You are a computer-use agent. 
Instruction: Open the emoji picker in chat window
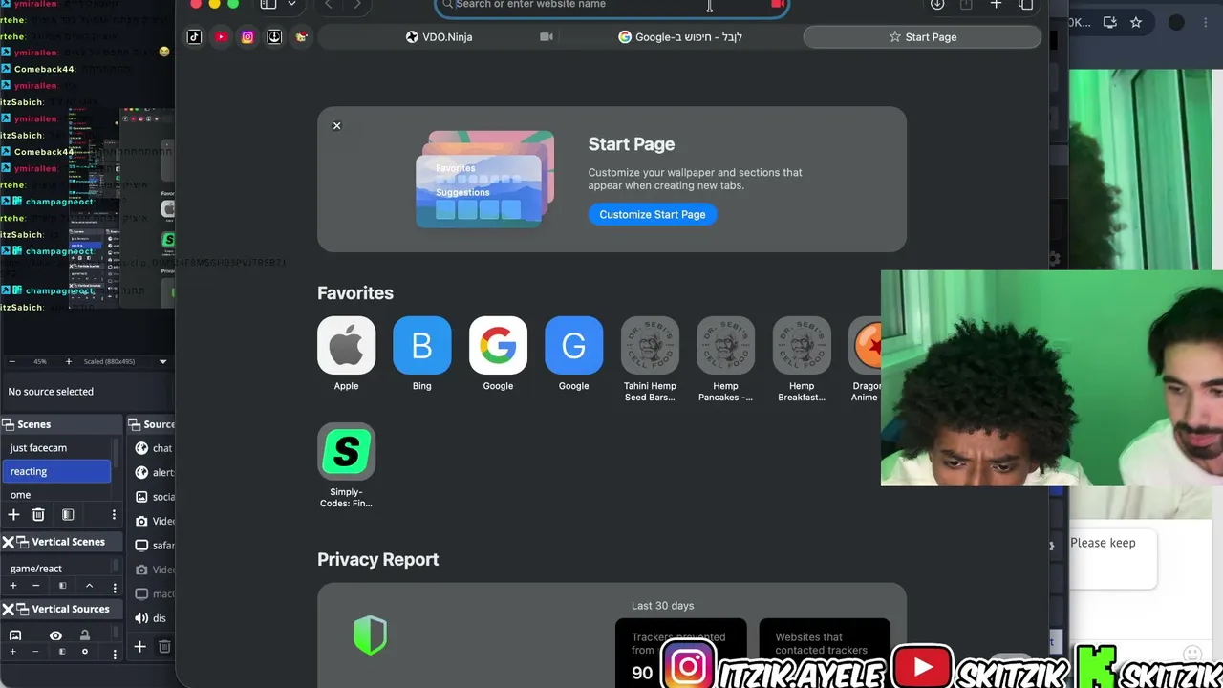[1192, 654]
